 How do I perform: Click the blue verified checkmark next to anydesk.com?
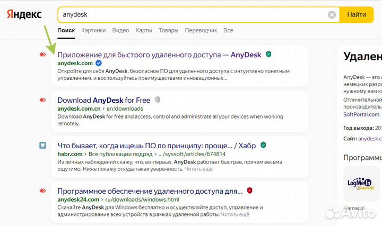99,63
